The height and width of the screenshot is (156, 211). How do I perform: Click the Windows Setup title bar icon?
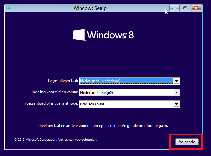(8, 8)
